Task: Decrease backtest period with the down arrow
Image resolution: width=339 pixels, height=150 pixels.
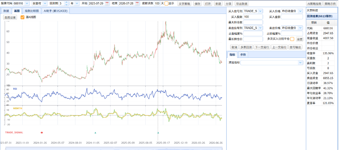Action: coord(67,5)
